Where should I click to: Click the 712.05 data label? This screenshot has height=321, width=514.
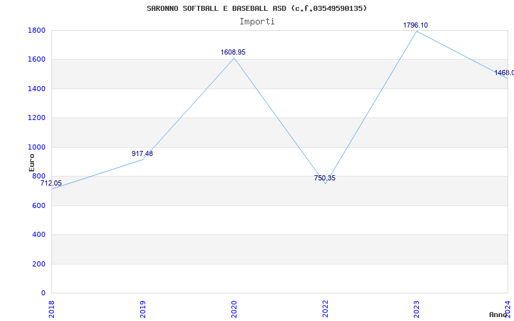coord(51,184)
